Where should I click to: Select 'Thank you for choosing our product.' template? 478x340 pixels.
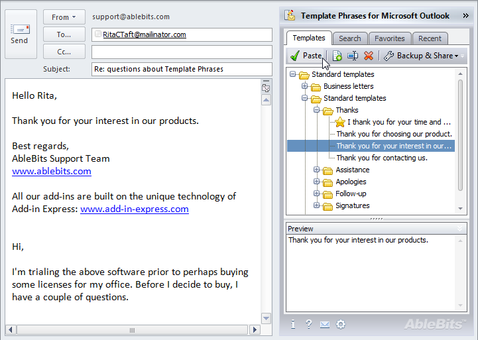(x=394, y=134)
